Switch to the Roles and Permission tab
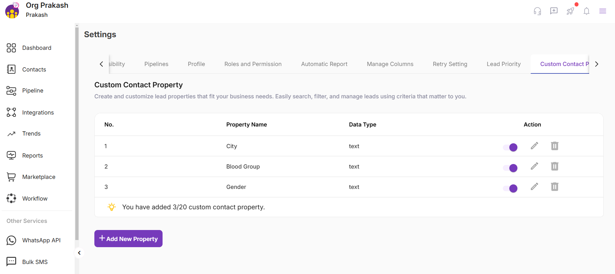 point(253,64)
